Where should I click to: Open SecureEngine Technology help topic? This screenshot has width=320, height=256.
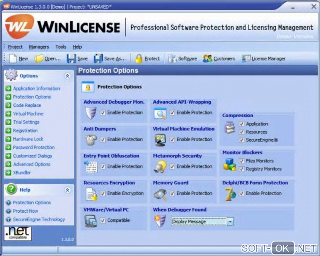pos(39,220)
